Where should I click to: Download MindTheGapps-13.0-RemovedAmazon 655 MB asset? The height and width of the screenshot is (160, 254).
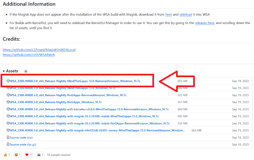[x=75, y=81]
